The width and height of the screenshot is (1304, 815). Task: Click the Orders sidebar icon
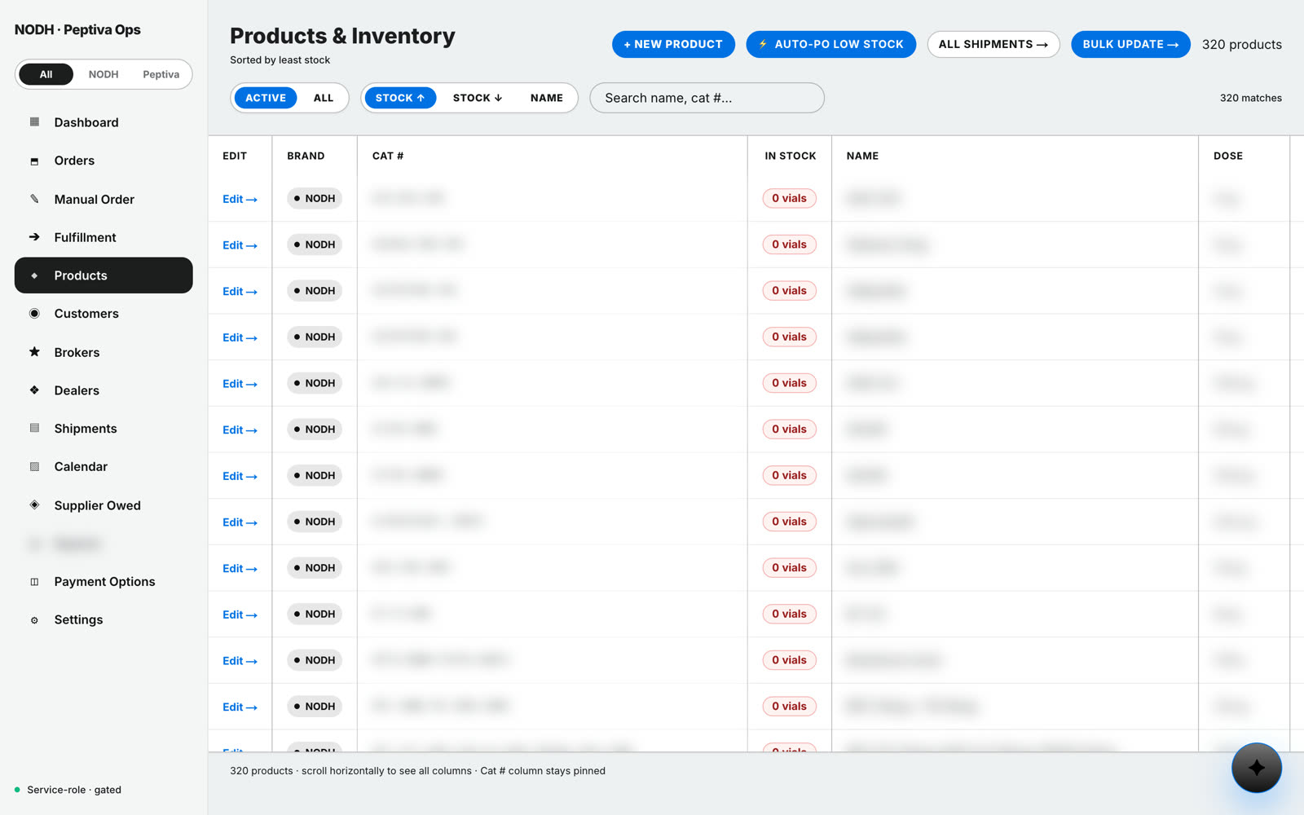34,161
